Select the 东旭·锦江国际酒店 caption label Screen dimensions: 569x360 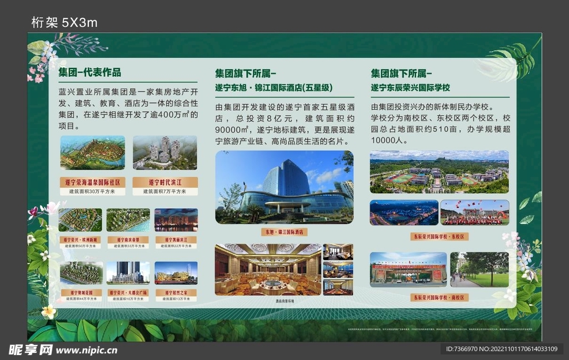click(x=284, y=232)
